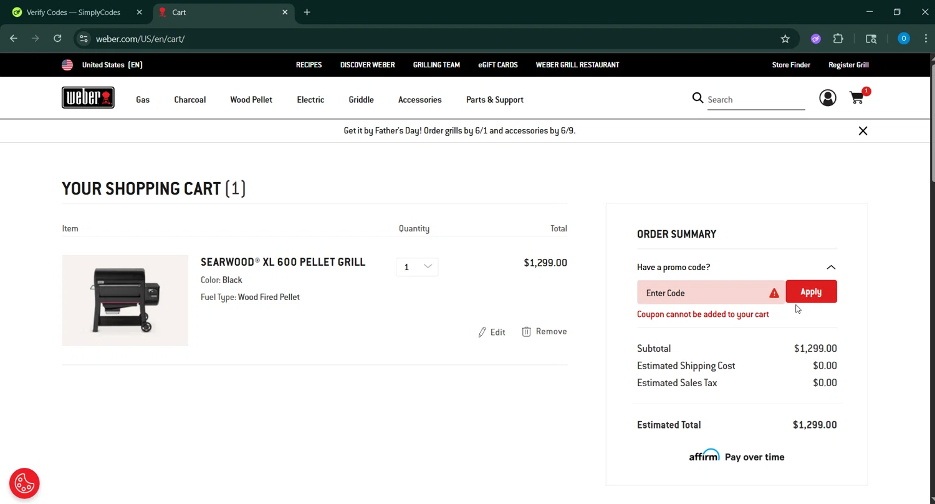Open the Gas menu

(143, 100)
